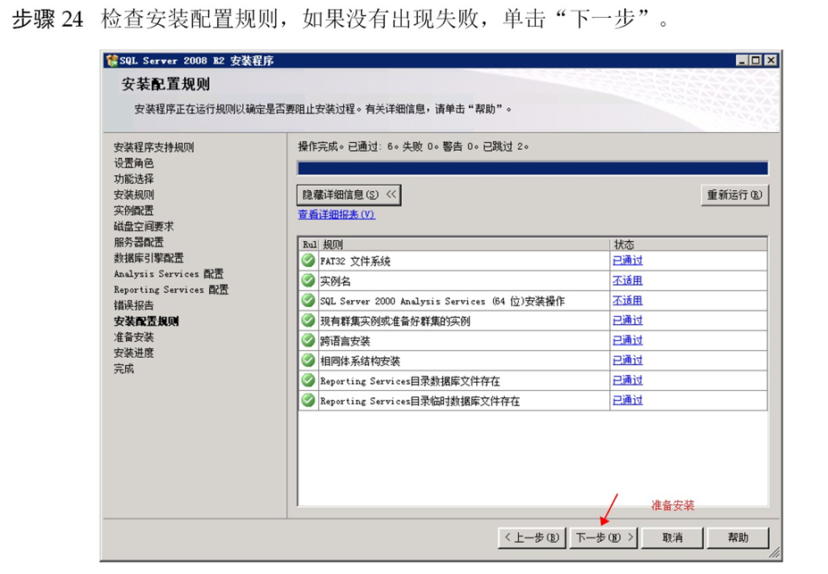Click the 操作完成 summary status text
Image resolution: width=828 pixels, height=574 pixels.
(x=414, y=146)
